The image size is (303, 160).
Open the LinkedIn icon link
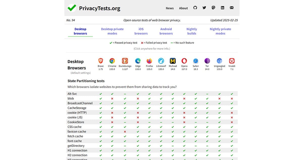[x=222, y=8]
